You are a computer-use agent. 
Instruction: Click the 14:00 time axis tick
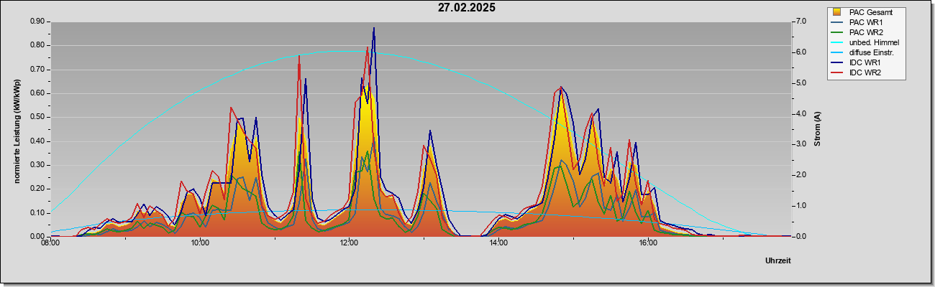pos(498,243)
